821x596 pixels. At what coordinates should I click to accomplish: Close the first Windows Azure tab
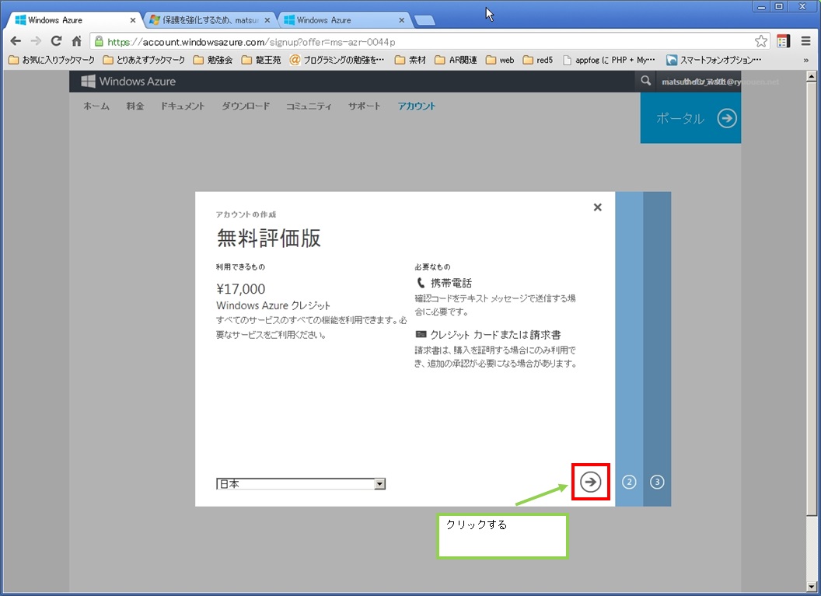pos(132,20)
